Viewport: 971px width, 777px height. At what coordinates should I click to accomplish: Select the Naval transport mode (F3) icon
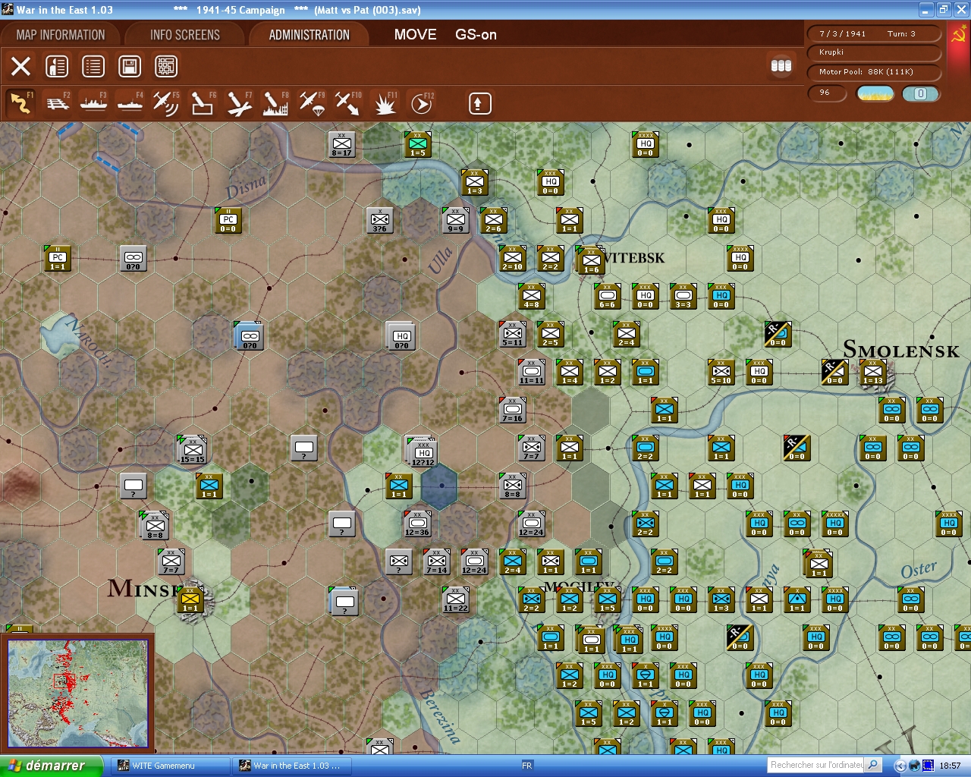point(94,103)
